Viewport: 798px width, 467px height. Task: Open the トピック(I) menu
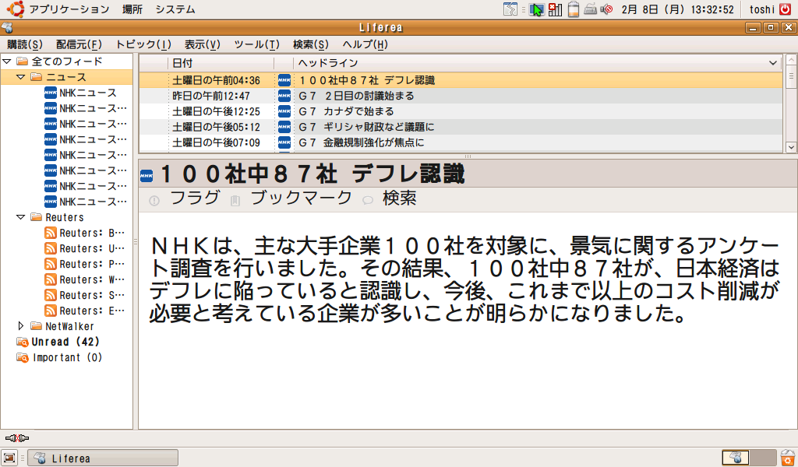coord(143,44)
